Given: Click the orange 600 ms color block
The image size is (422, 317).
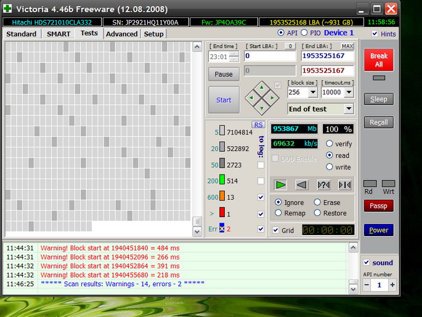Looking at the screenshot, I should tap(222, 196).
